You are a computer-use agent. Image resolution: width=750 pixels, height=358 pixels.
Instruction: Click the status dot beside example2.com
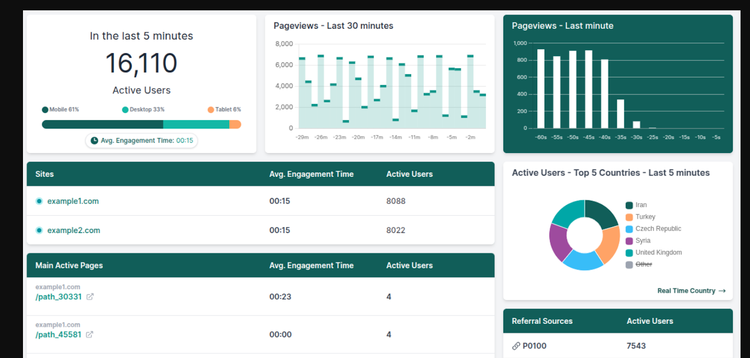click(x=39, y=230)
